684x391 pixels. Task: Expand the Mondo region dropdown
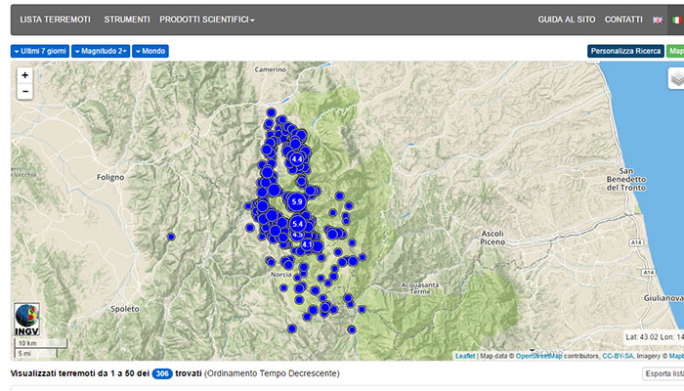tap(150, 51)
